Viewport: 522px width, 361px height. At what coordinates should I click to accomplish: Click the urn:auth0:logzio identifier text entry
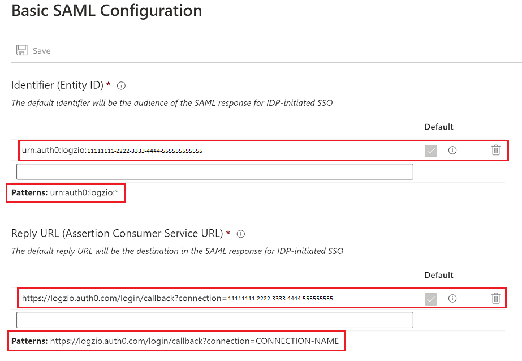coord(112,150)
